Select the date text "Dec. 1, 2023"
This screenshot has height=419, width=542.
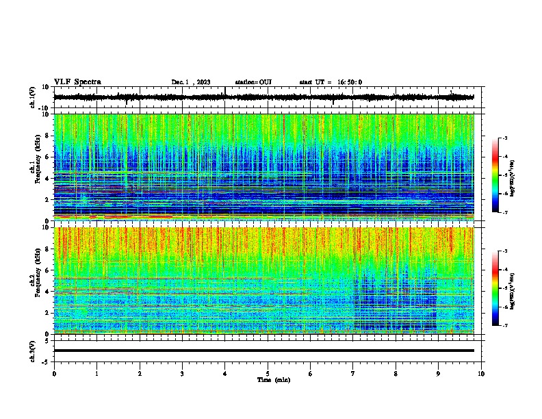click(191, 82)
